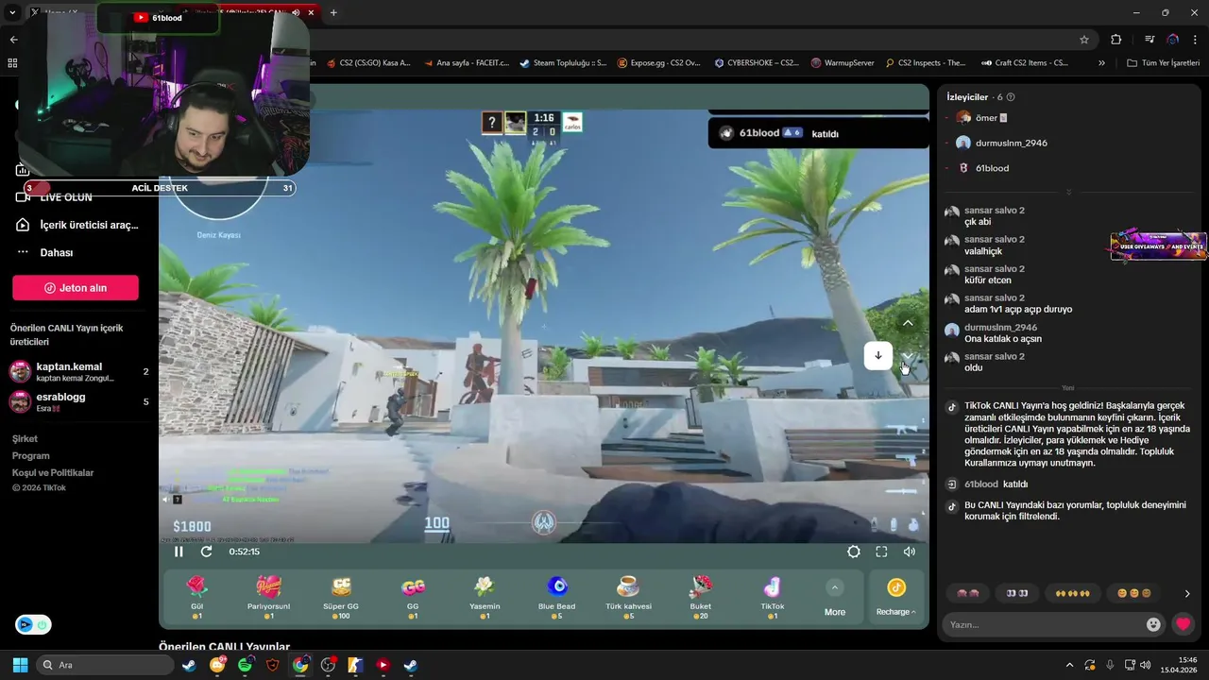Viewport: 1209px width, 680px height.
Task: Send the Türk kahvesi gift
Action: [x=628, y=596]
